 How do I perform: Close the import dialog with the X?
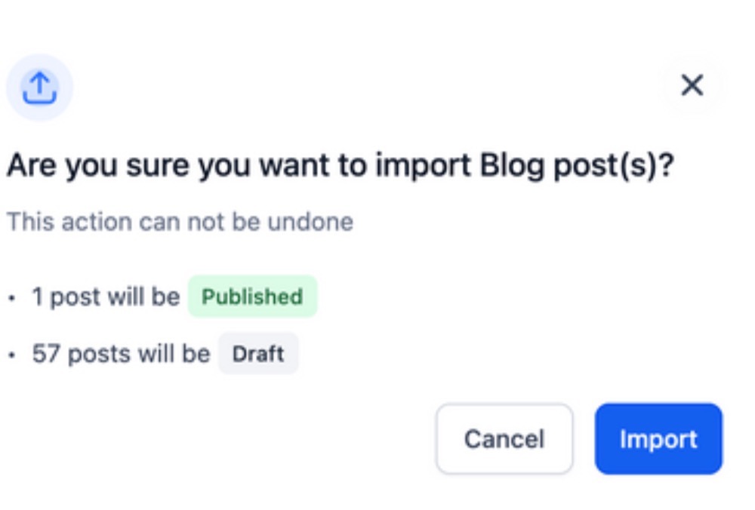tap(692, 86)
